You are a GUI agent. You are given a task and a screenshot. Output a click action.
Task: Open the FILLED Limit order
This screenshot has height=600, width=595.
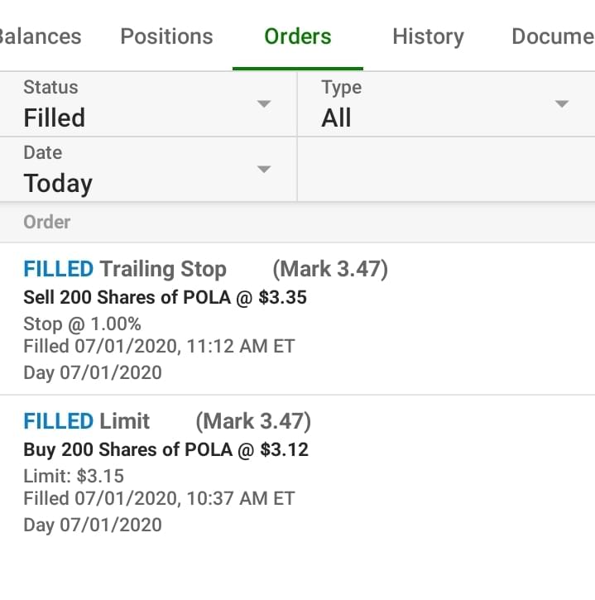click(87, 421)
